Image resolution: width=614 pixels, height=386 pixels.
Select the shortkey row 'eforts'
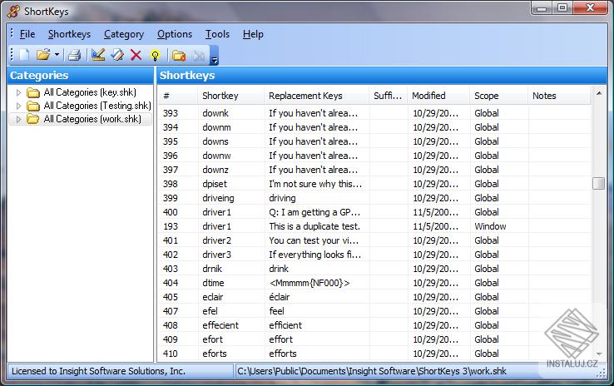374,353
